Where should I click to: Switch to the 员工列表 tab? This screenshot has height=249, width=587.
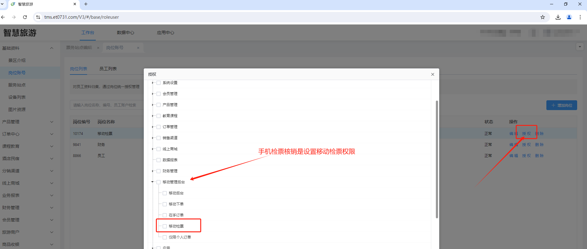[108, 69]
